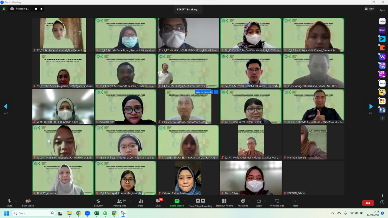Click the red End meeting button
Viewport: 388px width, 218px height.
click(x=368, y=203)
